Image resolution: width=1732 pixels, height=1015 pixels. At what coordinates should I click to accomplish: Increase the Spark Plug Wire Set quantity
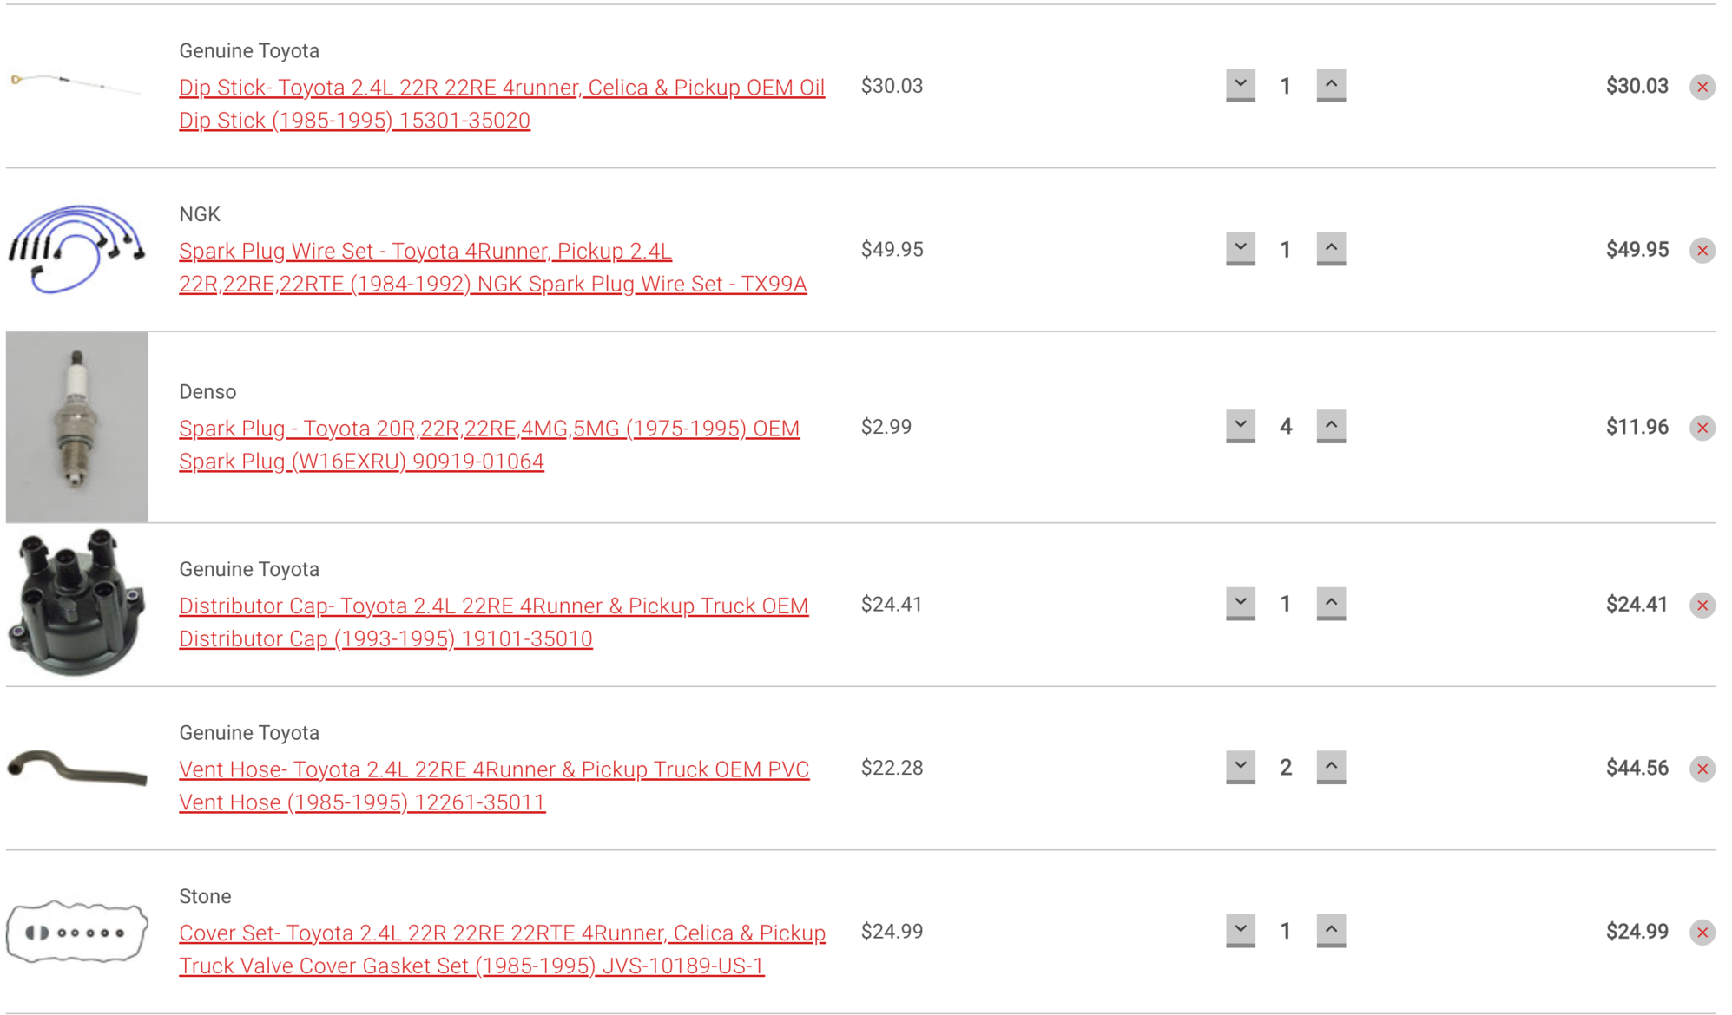click(x=1330, y=249)
